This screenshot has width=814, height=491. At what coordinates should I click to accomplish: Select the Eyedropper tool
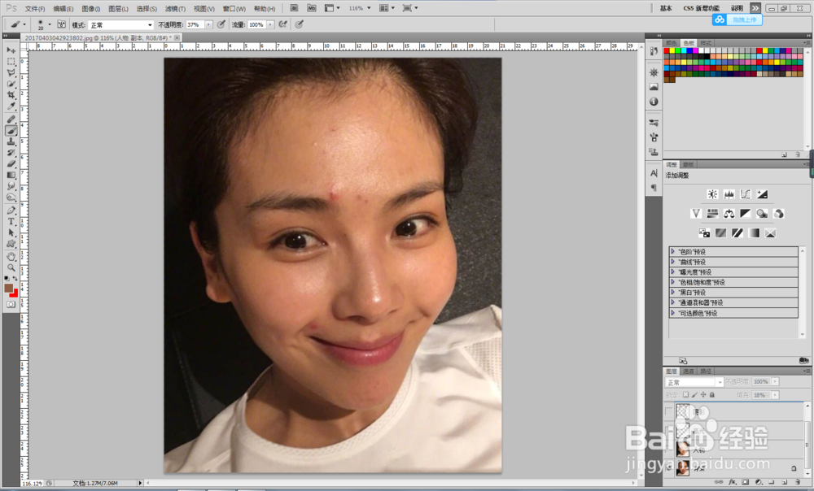pyautogui.click(x=11, y=106)
